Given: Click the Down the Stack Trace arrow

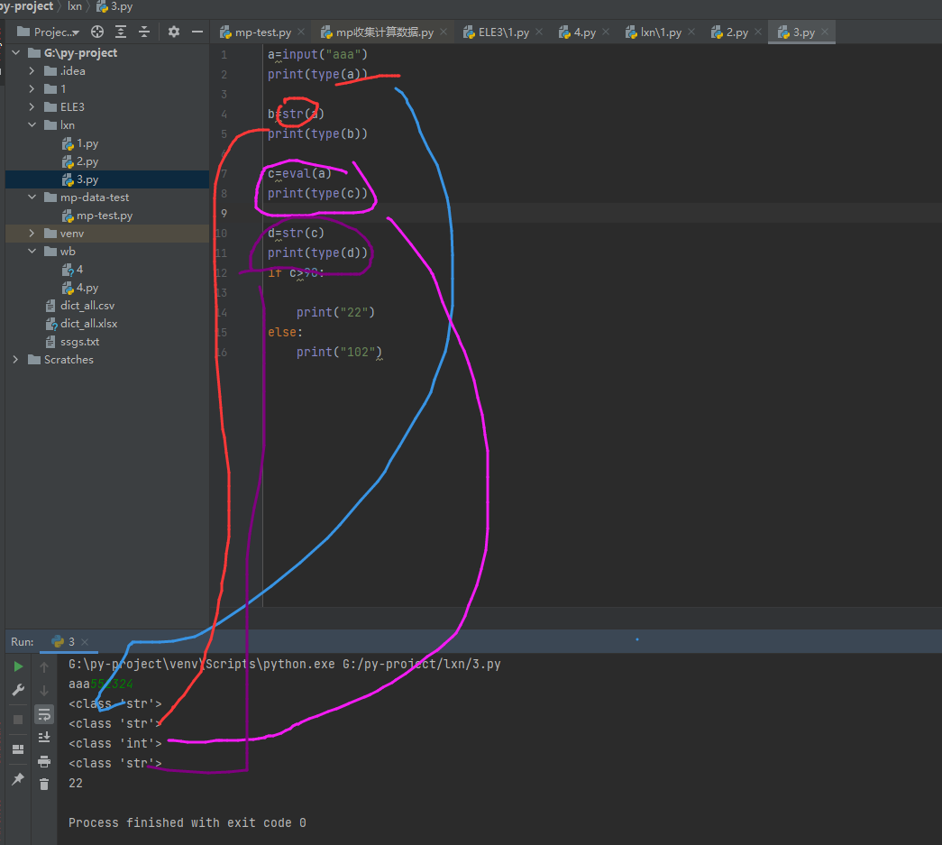Looking at the screenshot, I should tap(44, 691).
